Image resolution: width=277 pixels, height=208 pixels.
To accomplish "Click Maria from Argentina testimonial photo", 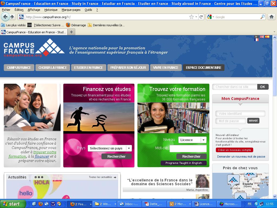I will (202, 181).
